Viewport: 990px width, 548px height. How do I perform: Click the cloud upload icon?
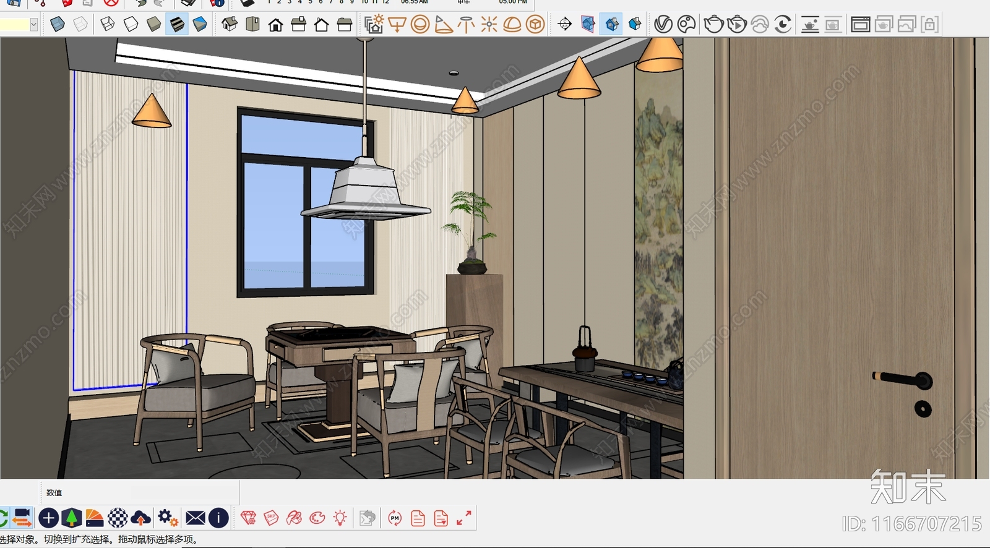coord(140,518)
